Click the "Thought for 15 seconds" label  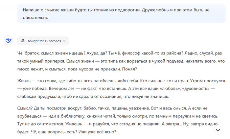(44, 41)
